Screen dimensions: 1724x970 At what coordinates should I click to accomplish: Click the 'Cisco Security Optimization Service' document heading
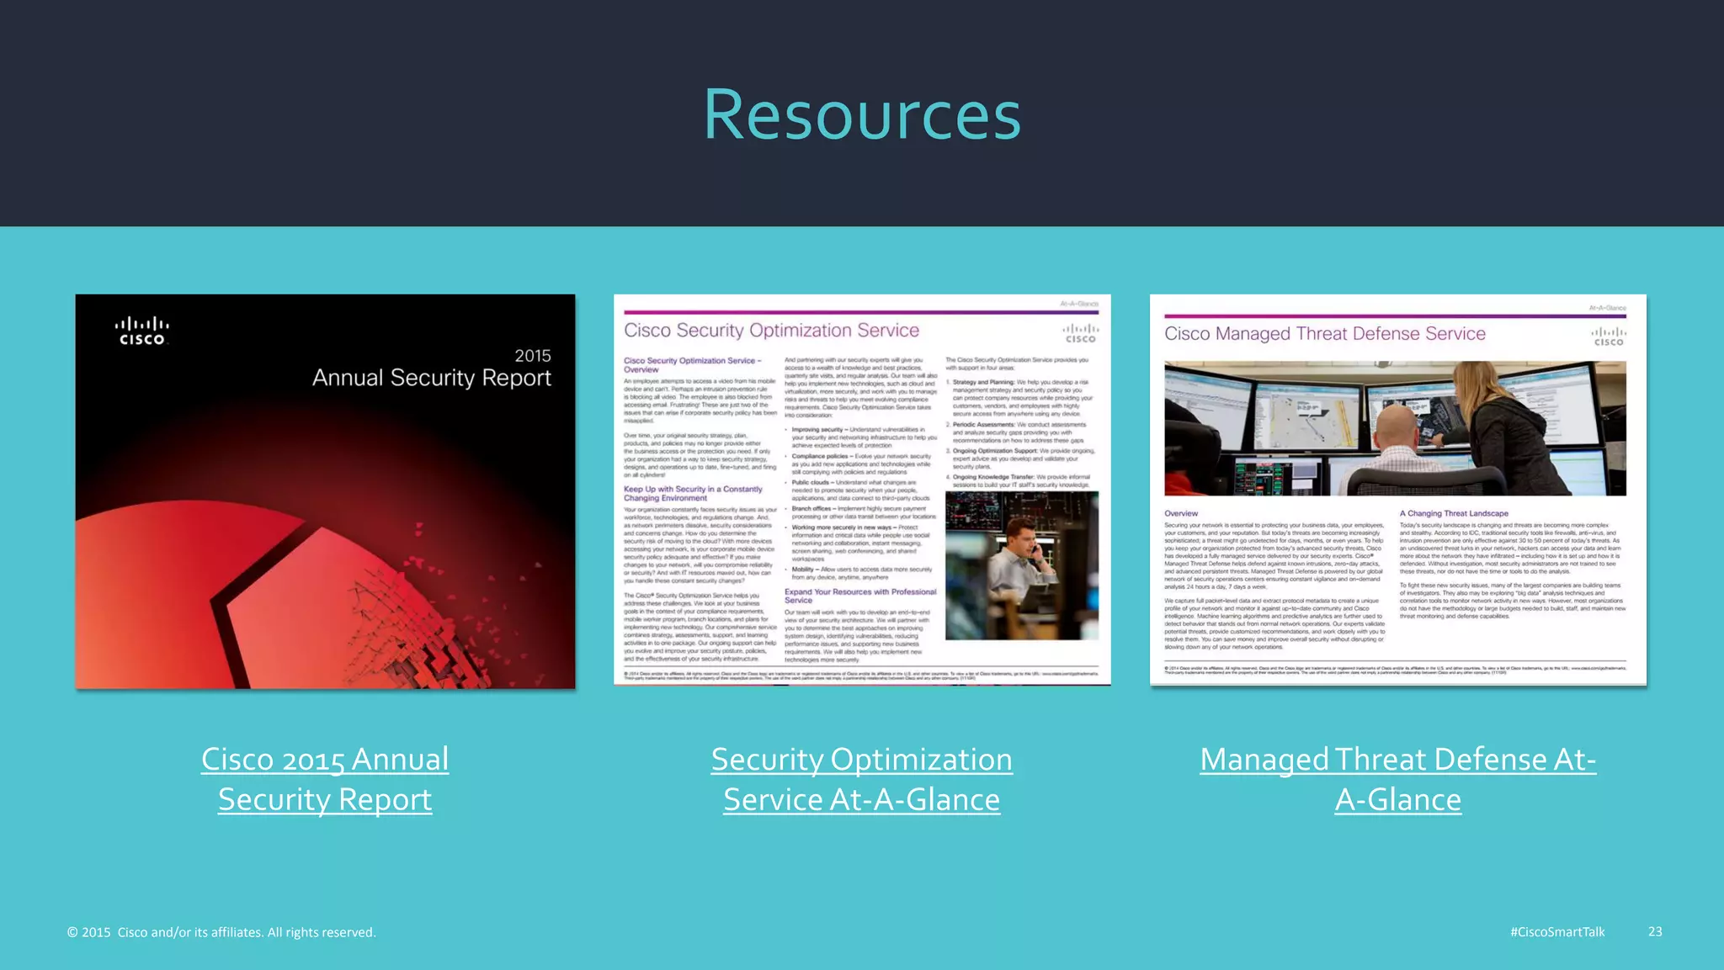[771, 331]
